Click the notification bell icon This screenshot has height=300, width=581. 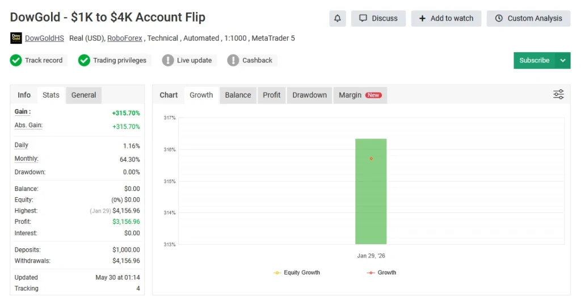pyautogui.click(x=337, y=18)
